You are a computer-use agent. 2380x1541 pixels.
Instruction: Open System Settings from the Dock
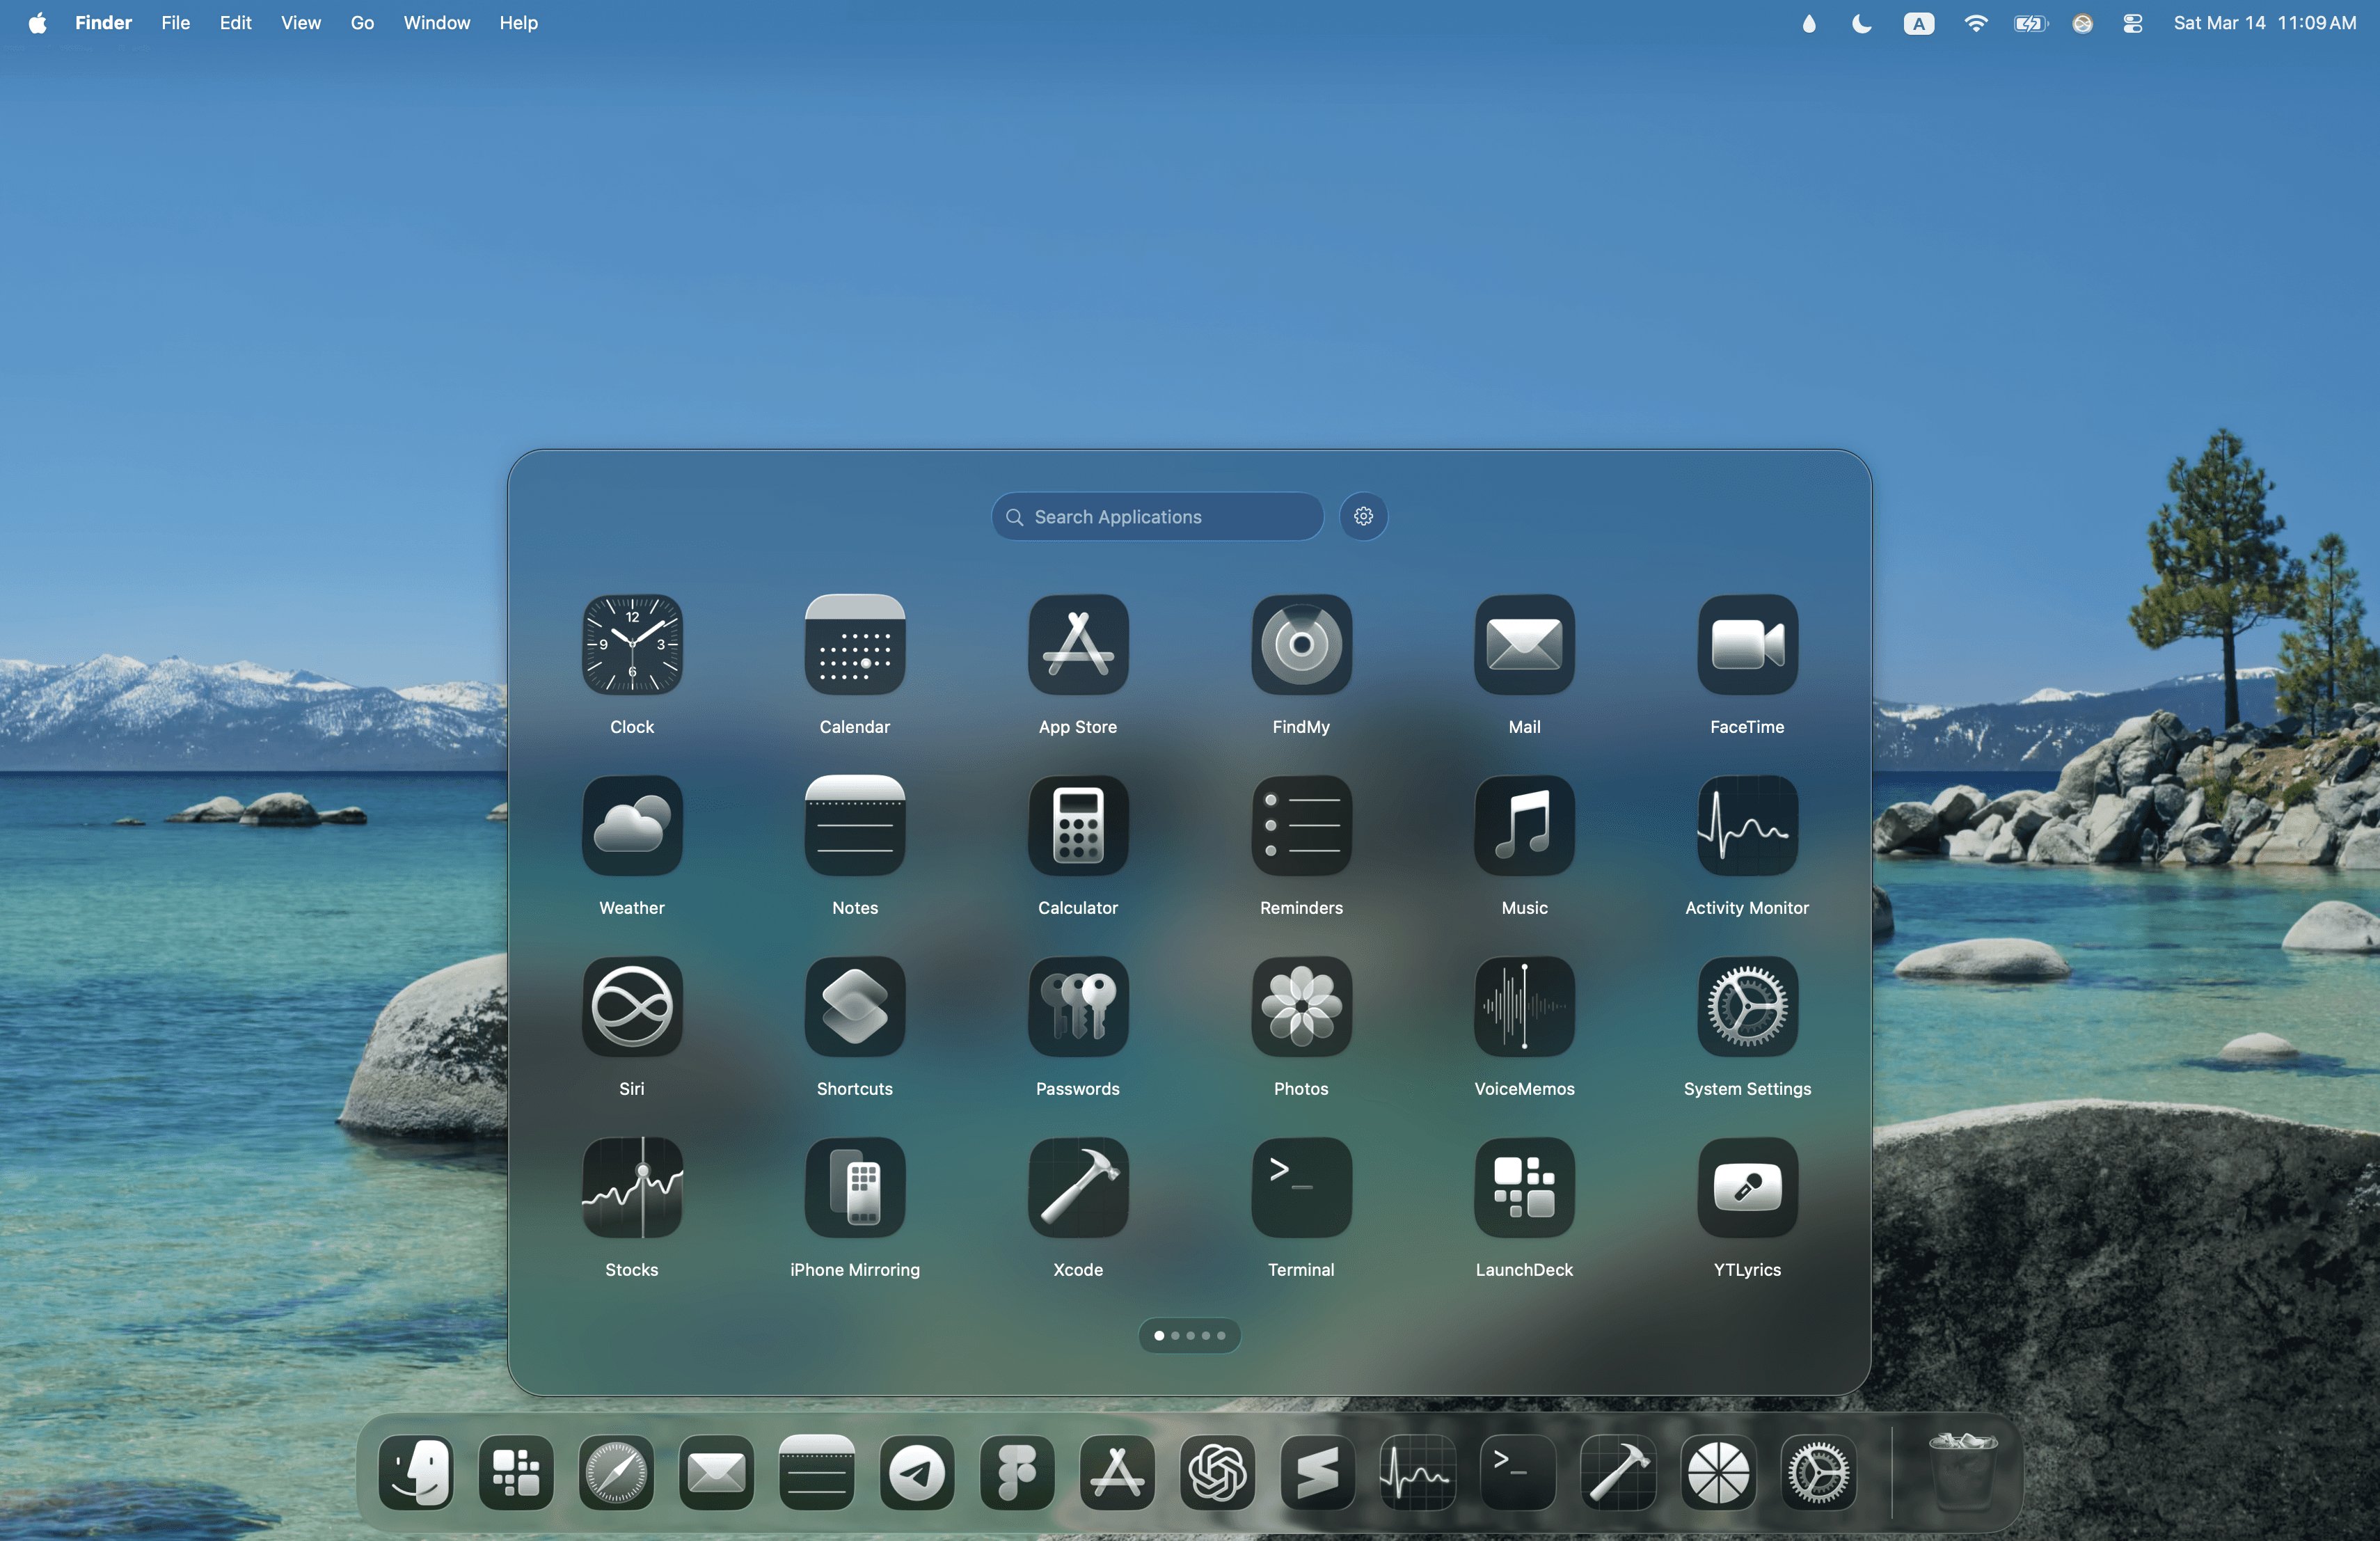tap(1819, 1472)
